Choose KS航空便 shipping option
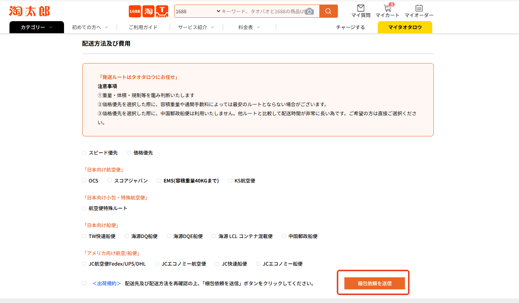Image resolution: width=519 pixels, height=303 pixels. coord(230,181)
